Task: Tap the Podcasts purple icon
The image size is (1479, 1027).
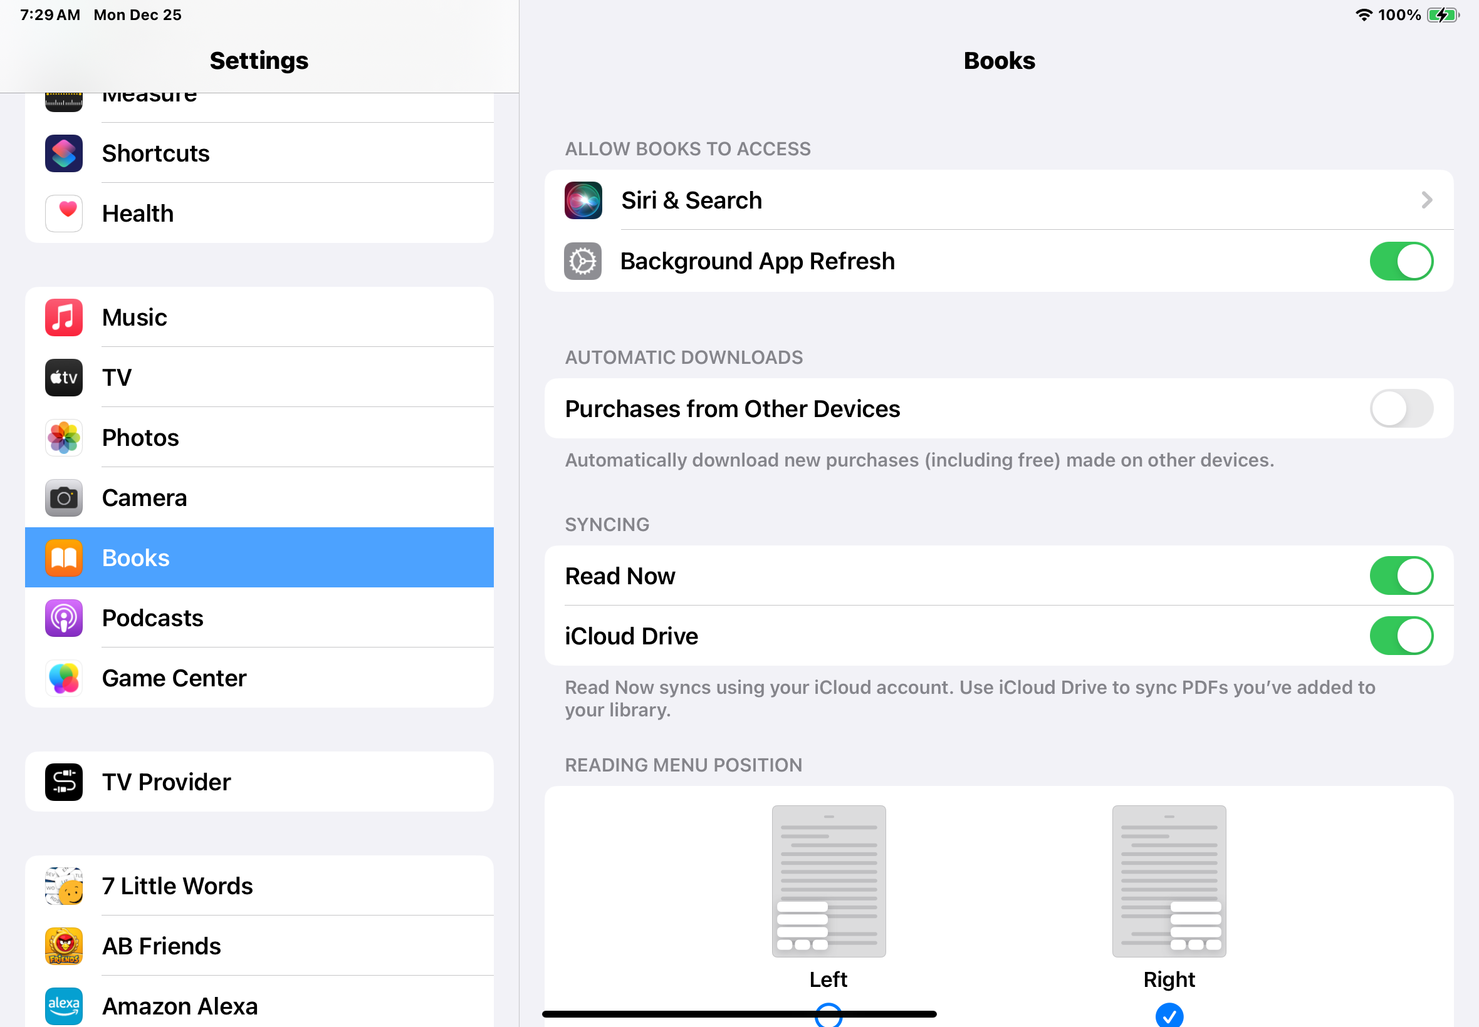Action: (64, 617)
